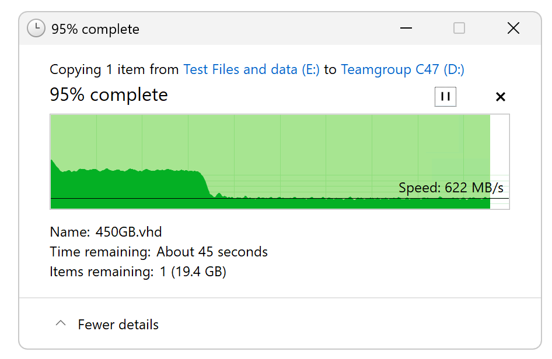
Task: Open the Test Files and data (E:) link
Action: click(251, 70)
